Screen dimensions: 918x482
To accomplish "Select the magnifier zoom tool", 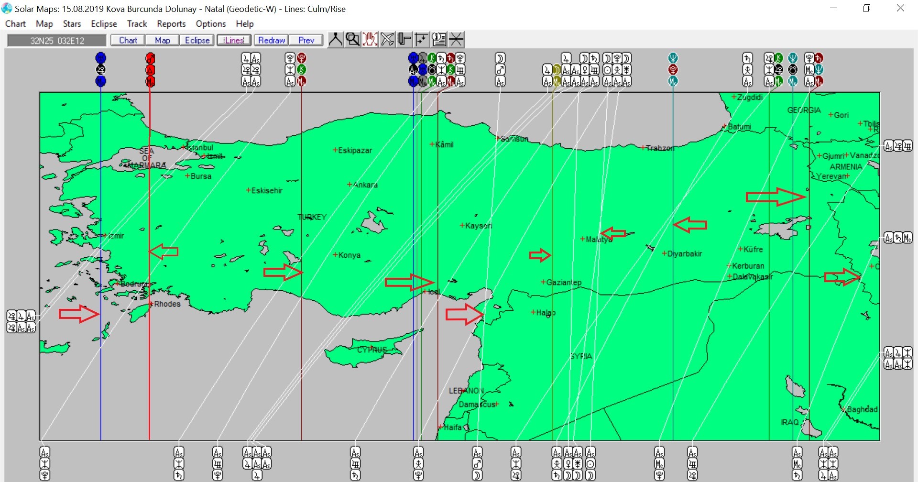I will coord(352,40).
